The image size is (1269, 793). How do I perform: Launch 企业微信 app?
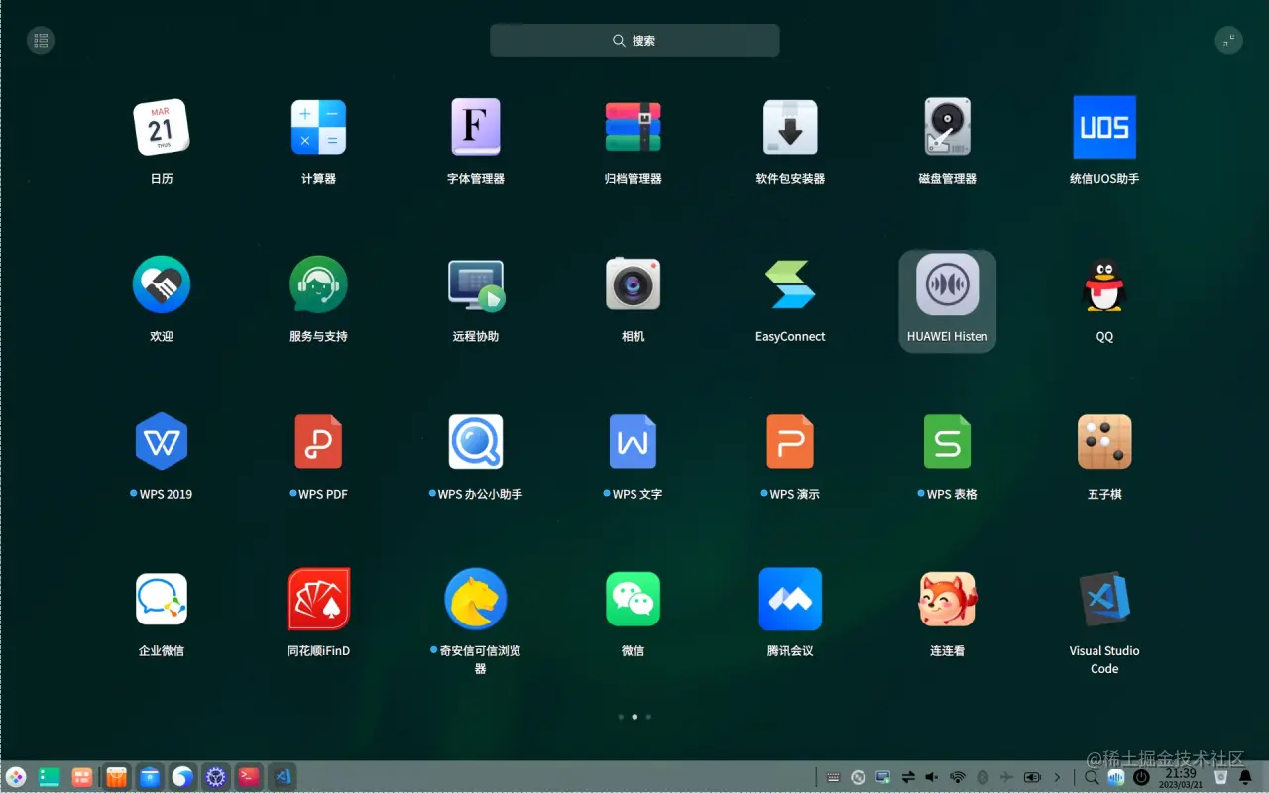(x=162, y=599)
